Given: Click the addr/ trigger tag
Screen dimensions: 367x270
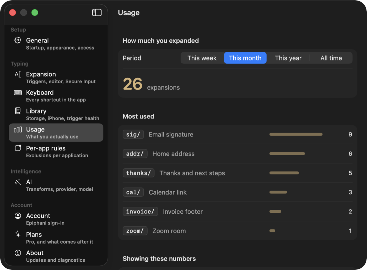Looking at the screenshot, I should click(135, 154).
